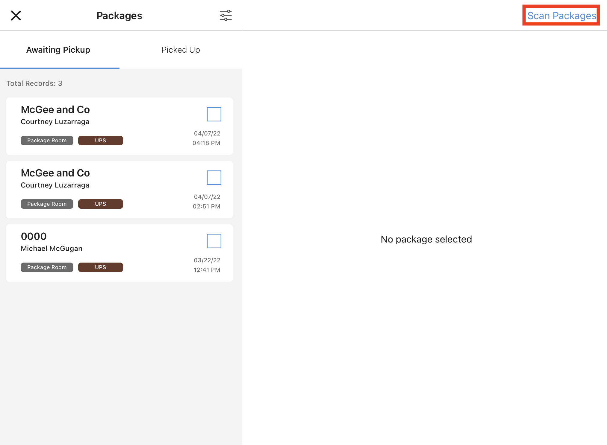This screenshot has width=607, height=445.
Task: Close the Packages screen with X
Action: point(16,16)
